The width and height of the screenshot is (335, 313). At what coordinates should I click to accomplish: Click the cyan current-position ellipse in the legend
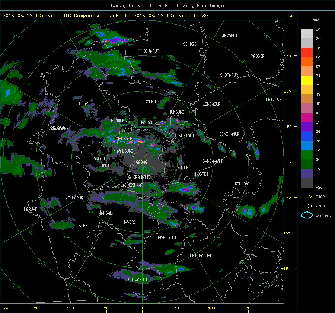click(x=307, y=215)
